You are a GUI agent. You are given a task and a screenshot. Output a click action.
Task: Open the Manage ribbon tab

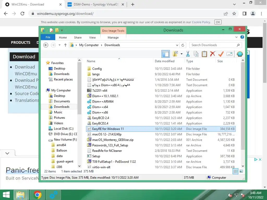[x=113, y=37]
